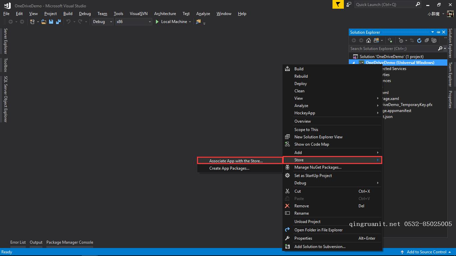Click the Solution Explorer search magnifier icon
Image resolution: width=456 pixels, height=256 pixels.
pos(440,49)
